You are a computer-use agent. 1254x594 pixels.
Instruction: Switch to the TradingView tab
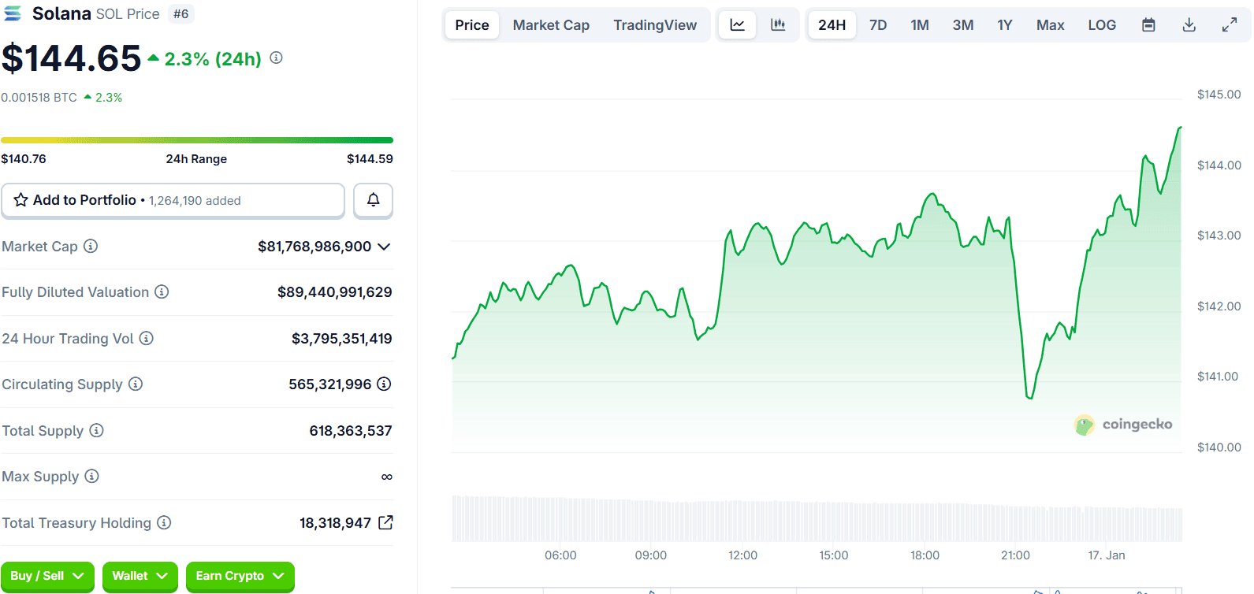655,25
